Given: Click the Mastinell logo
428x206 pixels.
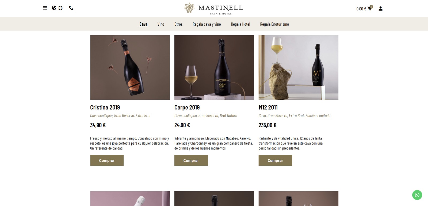Looking at the screenshot, I should pyautogui.click(x=214, y=9).
